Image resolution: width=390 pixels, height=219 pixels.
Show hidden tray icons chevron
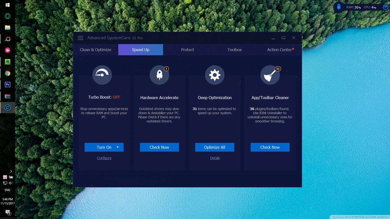11,171
